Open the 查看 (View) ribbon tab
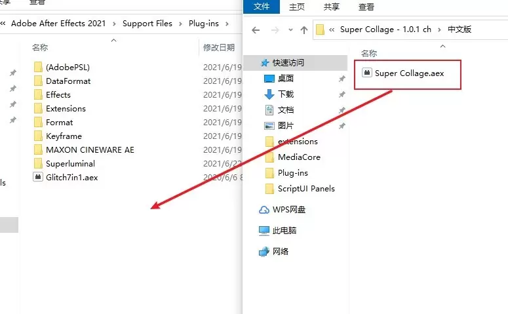This screenshot has height=314, width=508. click(366, 7)
